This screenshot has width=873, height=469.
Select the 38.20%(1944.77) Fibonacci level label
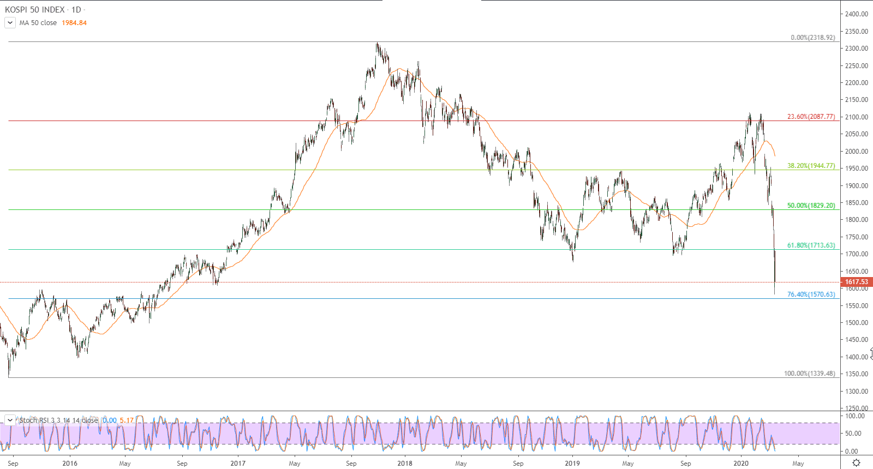(x=811, y=166)
